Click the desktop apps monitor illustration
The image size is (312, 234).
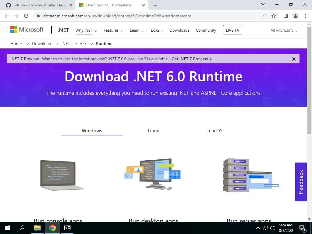coord(153,174)
